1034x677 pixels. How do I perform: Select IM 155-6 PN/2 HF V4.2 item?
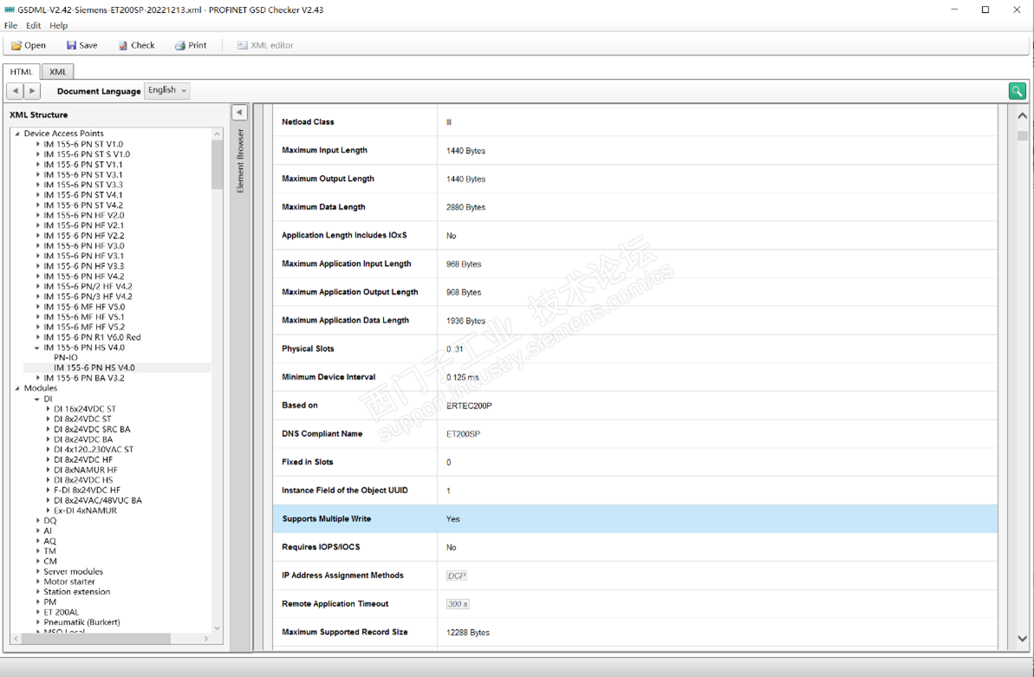click(x=88, y=286)
